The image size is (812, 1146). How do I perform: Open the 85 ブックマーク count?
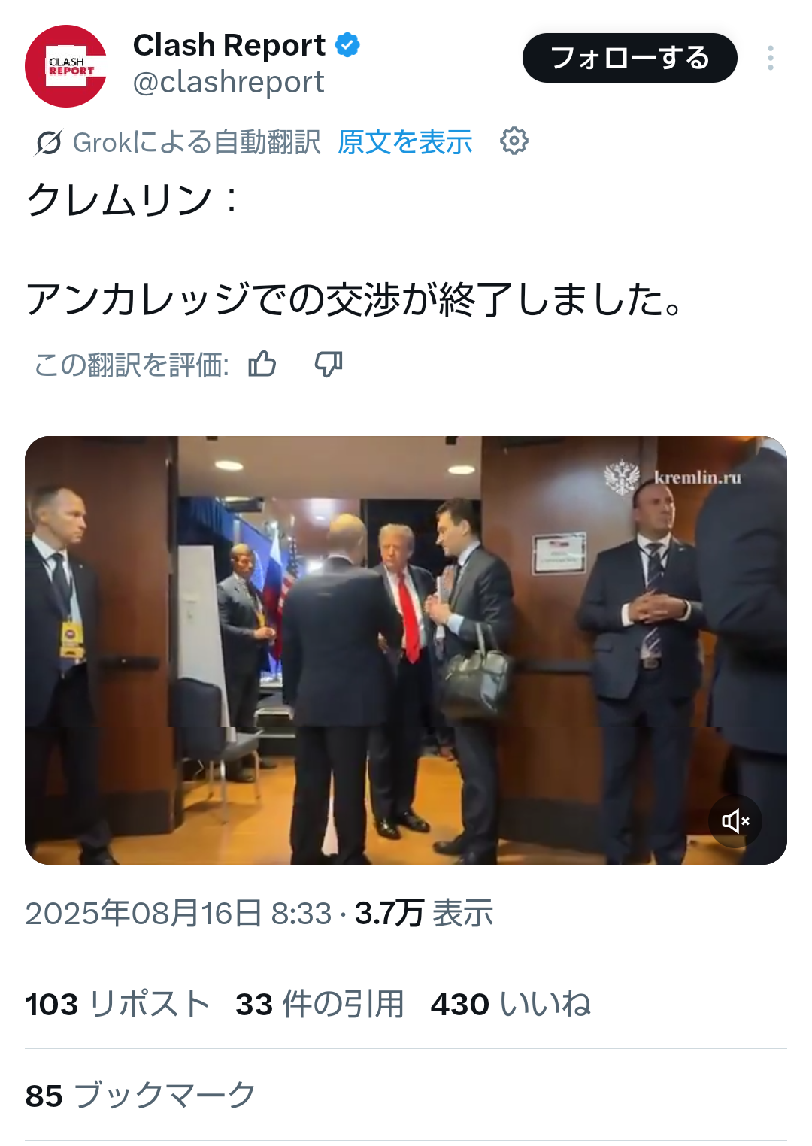click(x=141, y=1096)
